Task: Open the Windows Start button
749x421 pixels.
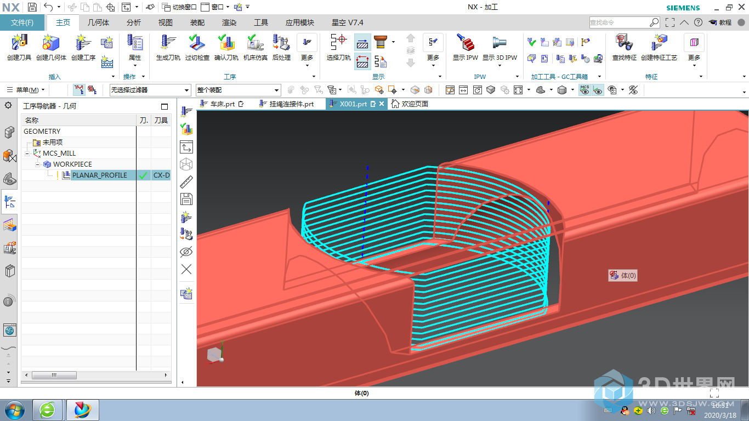Action: pos(14,409)
